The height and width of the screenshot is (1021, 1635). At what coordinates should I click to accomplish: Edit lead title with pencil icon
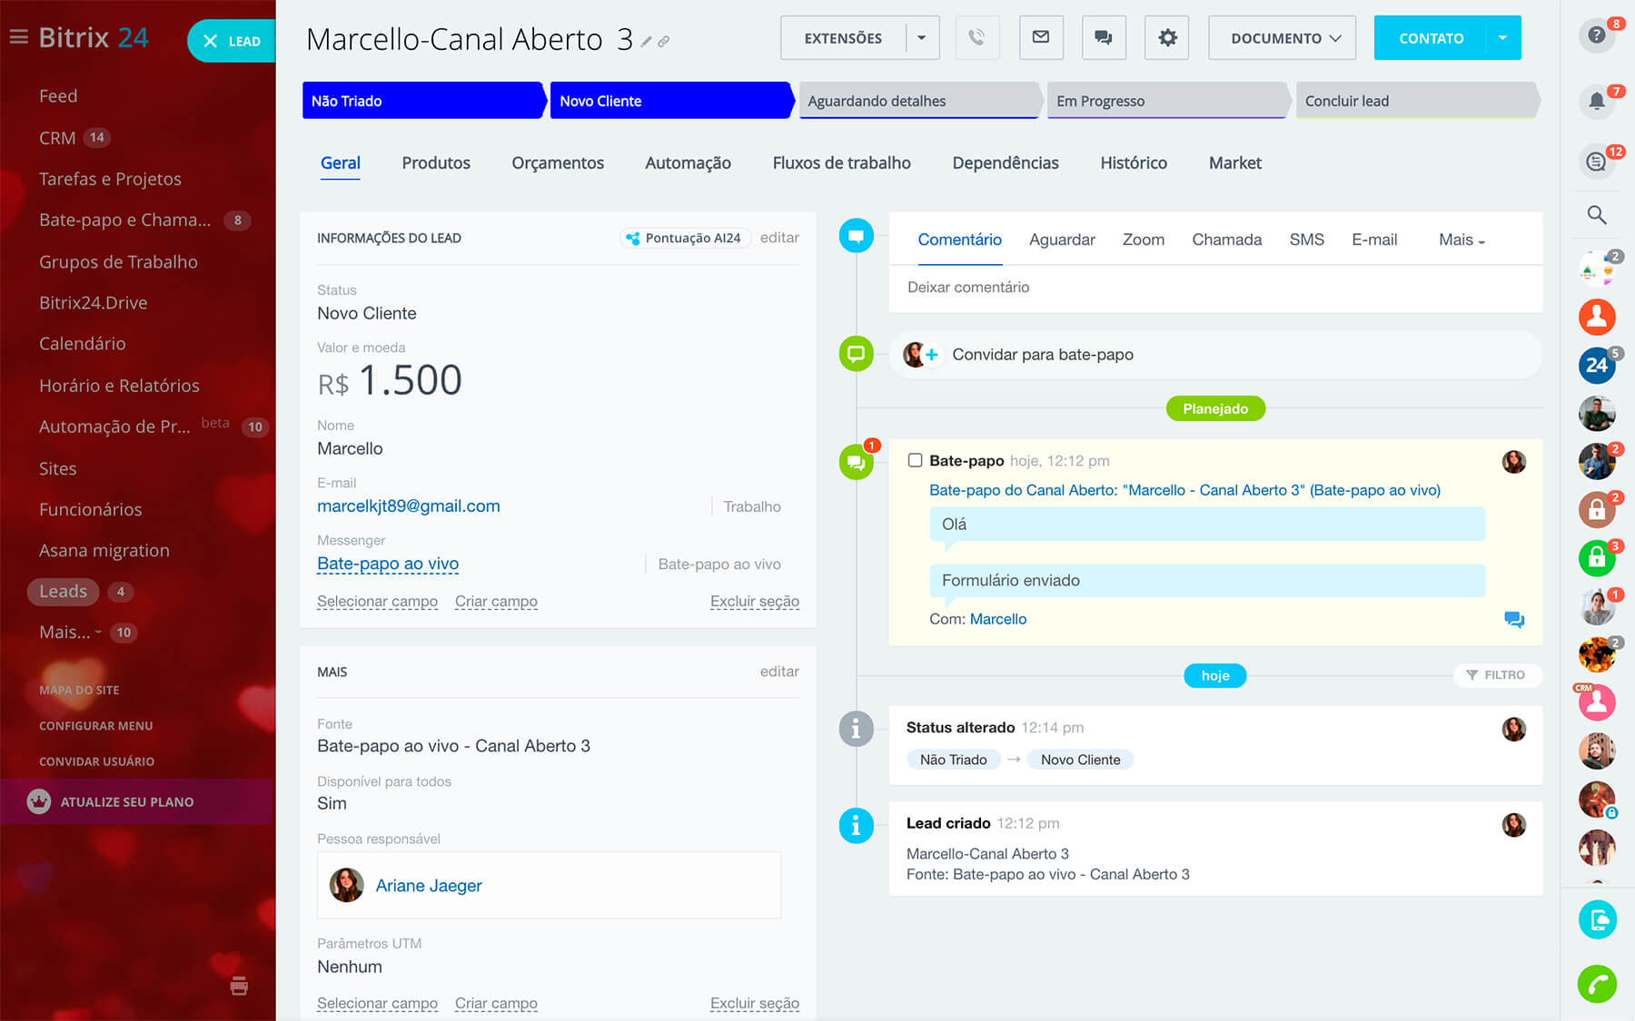tap(646, 42)
